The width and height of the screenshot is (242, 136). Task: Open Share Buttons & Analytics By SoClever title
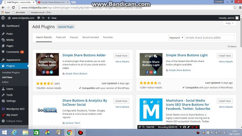pyautogui.click(x=85, y=102)
